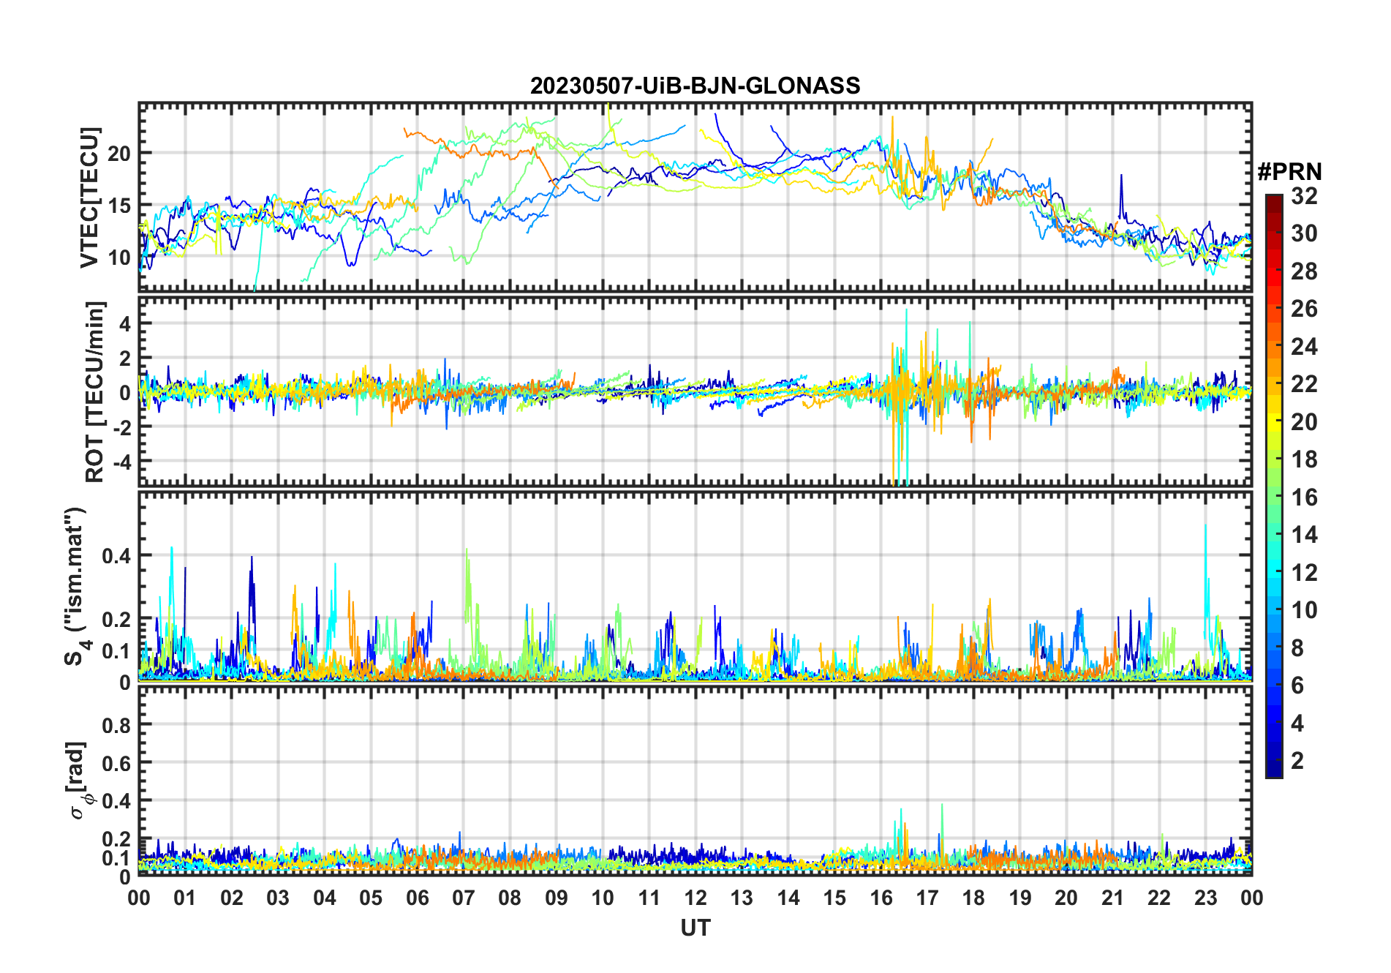
Task: Select the #PRN colorbar title
Action: click(x=1289, y=172)
